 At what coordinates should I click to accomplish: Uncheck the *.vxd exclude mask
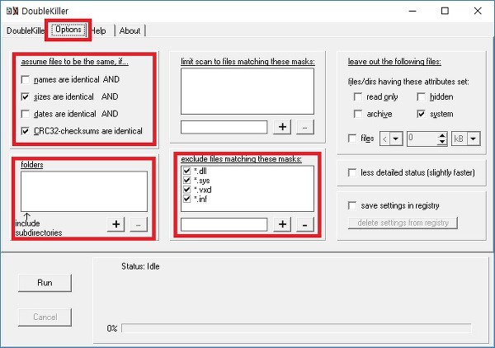[187, 190]
